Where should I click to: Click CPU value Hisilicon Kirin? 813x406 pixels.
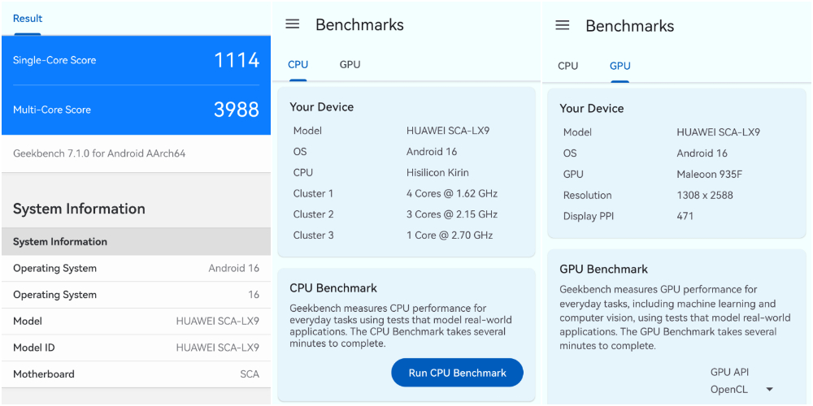tap(437, 172)
